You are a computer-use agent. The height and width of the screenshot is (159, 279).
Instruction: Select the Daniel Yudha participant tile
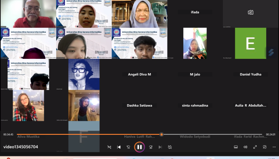pyautogui.click(x=250, y=74)
